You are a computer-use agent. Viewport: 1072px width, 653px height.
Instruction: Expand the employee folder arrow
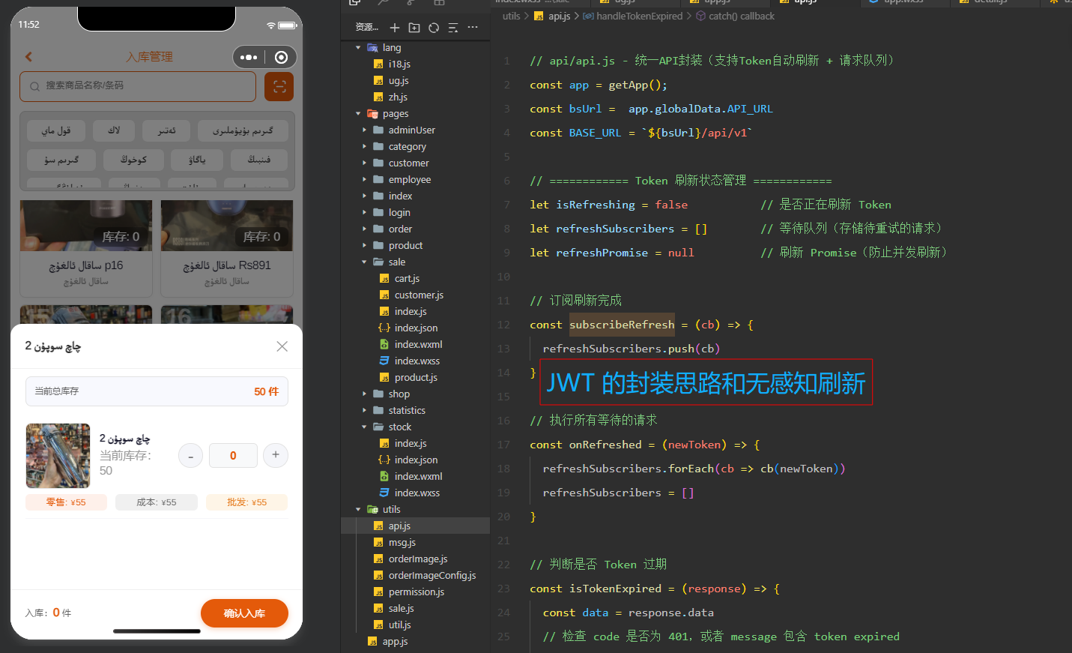click(365, 180)
